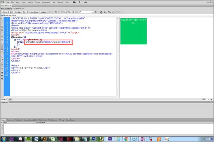Screen dimensions: 214x142
Task: Open the Commands menu
Action: coord(46,2)
